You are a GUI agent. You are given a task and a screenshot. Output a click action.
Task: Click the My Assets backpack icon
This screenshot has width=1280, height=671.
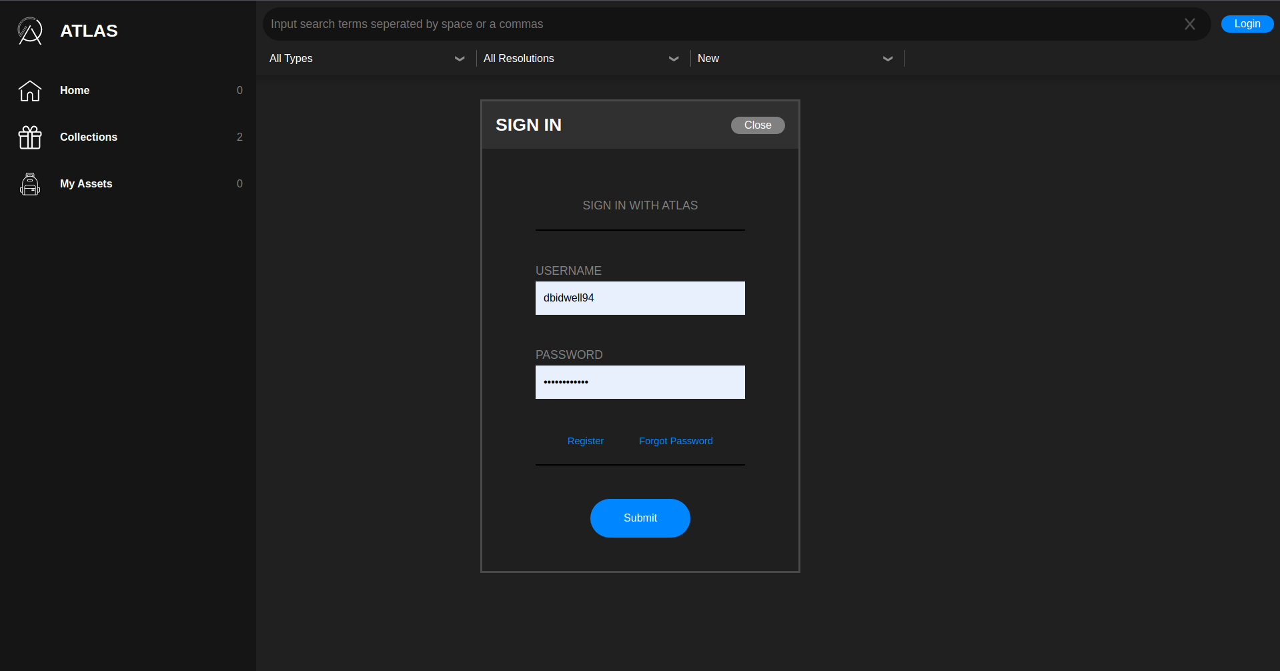[x=30, y=184]
